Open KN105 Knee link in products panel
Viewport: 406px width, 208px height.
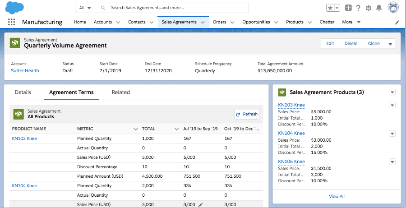291,162
